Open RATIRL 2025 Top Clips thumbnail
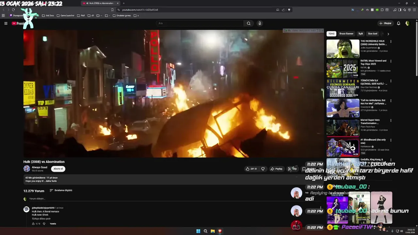 (343, 68)
